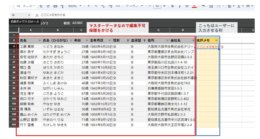Open the fill color picker

[204, 6]
